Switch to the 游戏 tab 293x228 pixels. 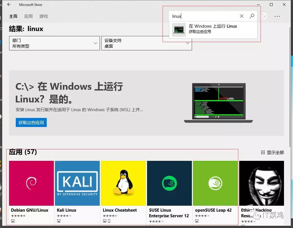tap(44, 16)
